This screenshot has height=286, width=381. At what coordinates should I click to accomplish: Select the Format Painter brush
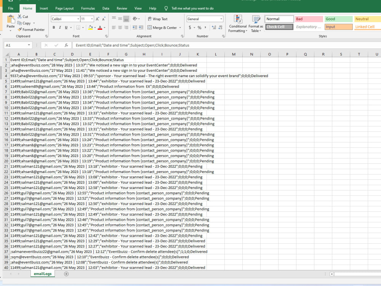coord(20,29)
